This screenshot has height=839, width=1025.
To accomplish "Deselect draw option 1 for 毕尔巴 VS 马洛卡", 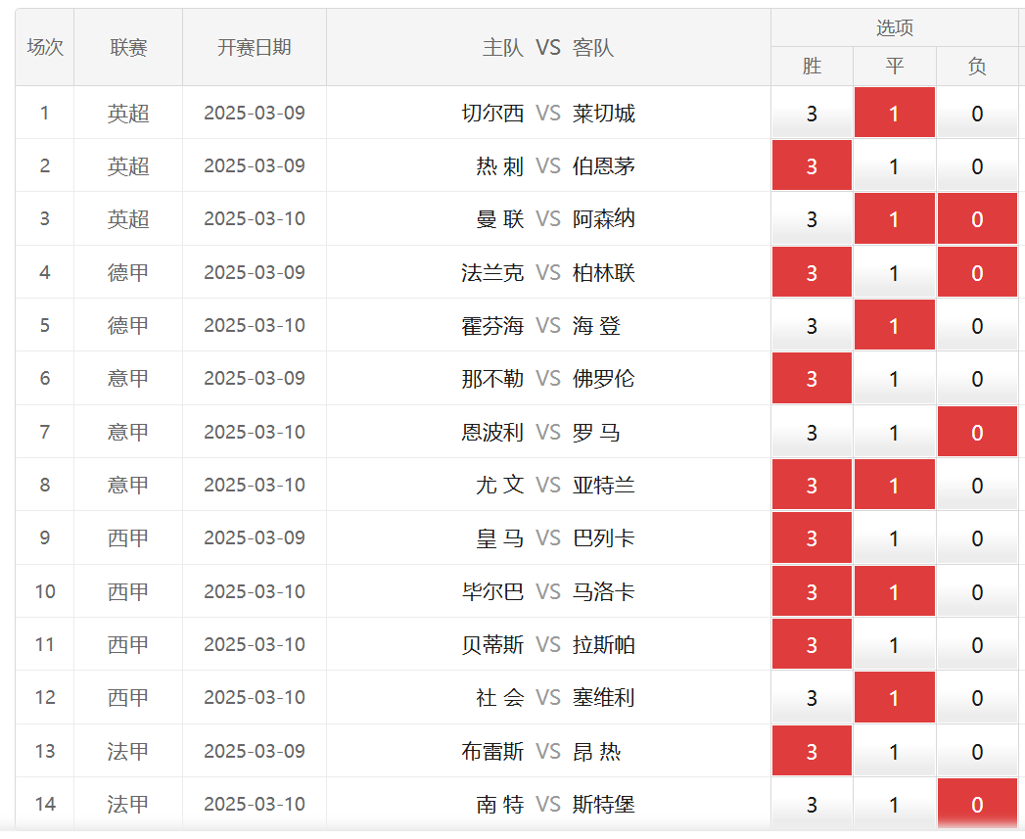I will click(894, 591).
